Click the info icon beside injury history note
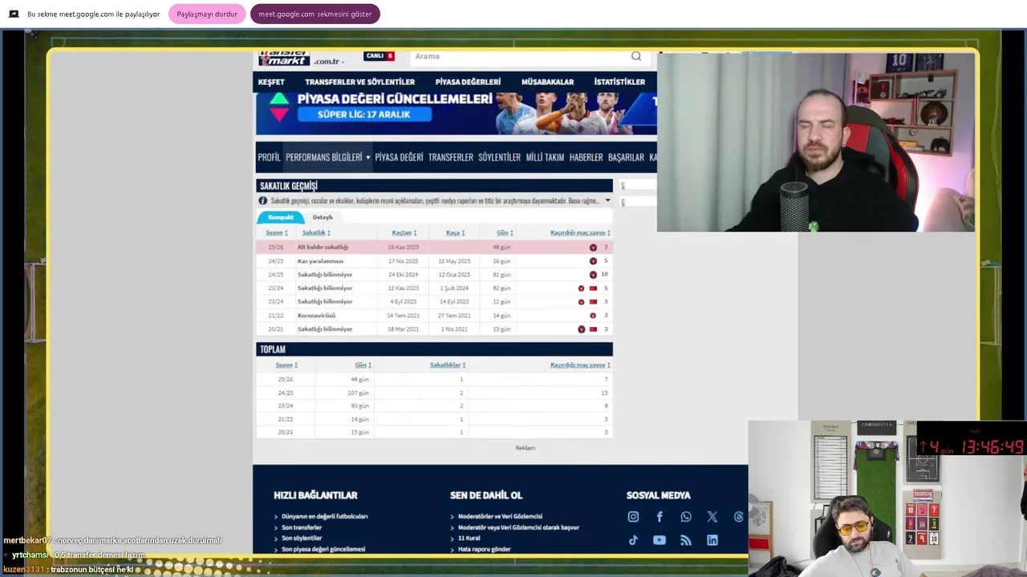The width and height of the screenshot is (1027, 577). pos(262,201)
